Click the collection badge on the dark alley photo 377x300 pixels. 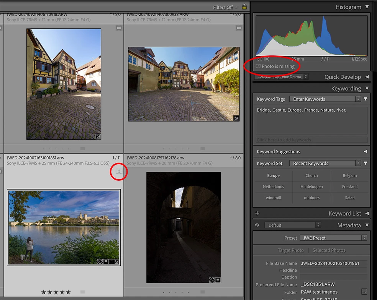(x=218, y=280)
